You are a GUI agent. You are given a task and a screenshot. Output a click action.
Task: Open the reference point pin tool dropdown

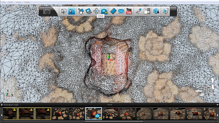coord(139,11)
